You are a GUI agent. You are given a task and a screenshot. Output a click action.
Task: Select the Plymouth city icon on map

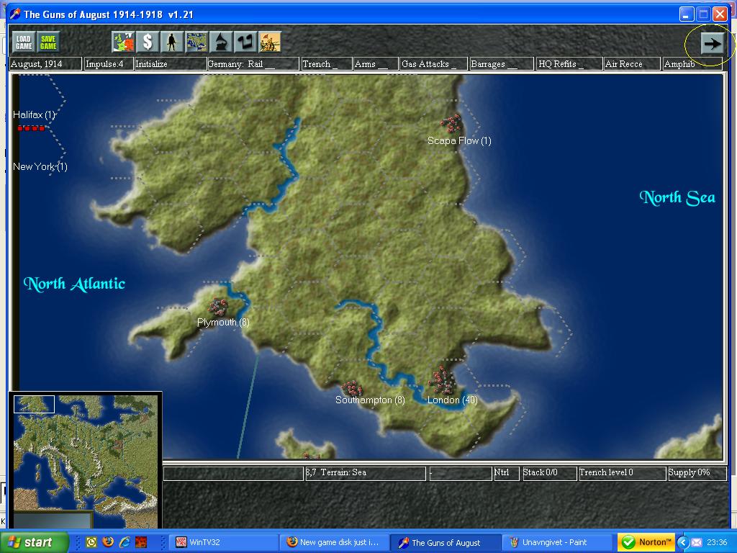tap(217, 306)
